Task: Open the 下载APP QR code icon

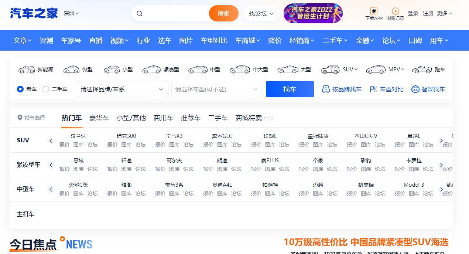Action: [x=374, y=11]
